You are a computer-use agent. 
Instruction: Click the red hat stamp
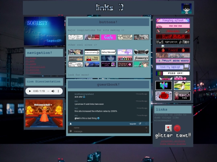pyautogui.click(x=164, y=96)
